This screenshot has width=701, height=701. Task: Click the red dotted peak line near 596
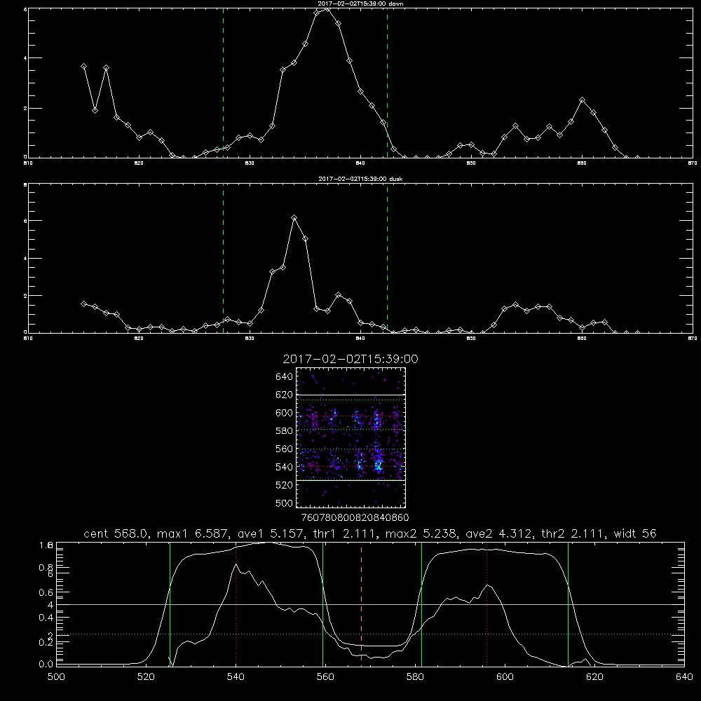point(487,604)
